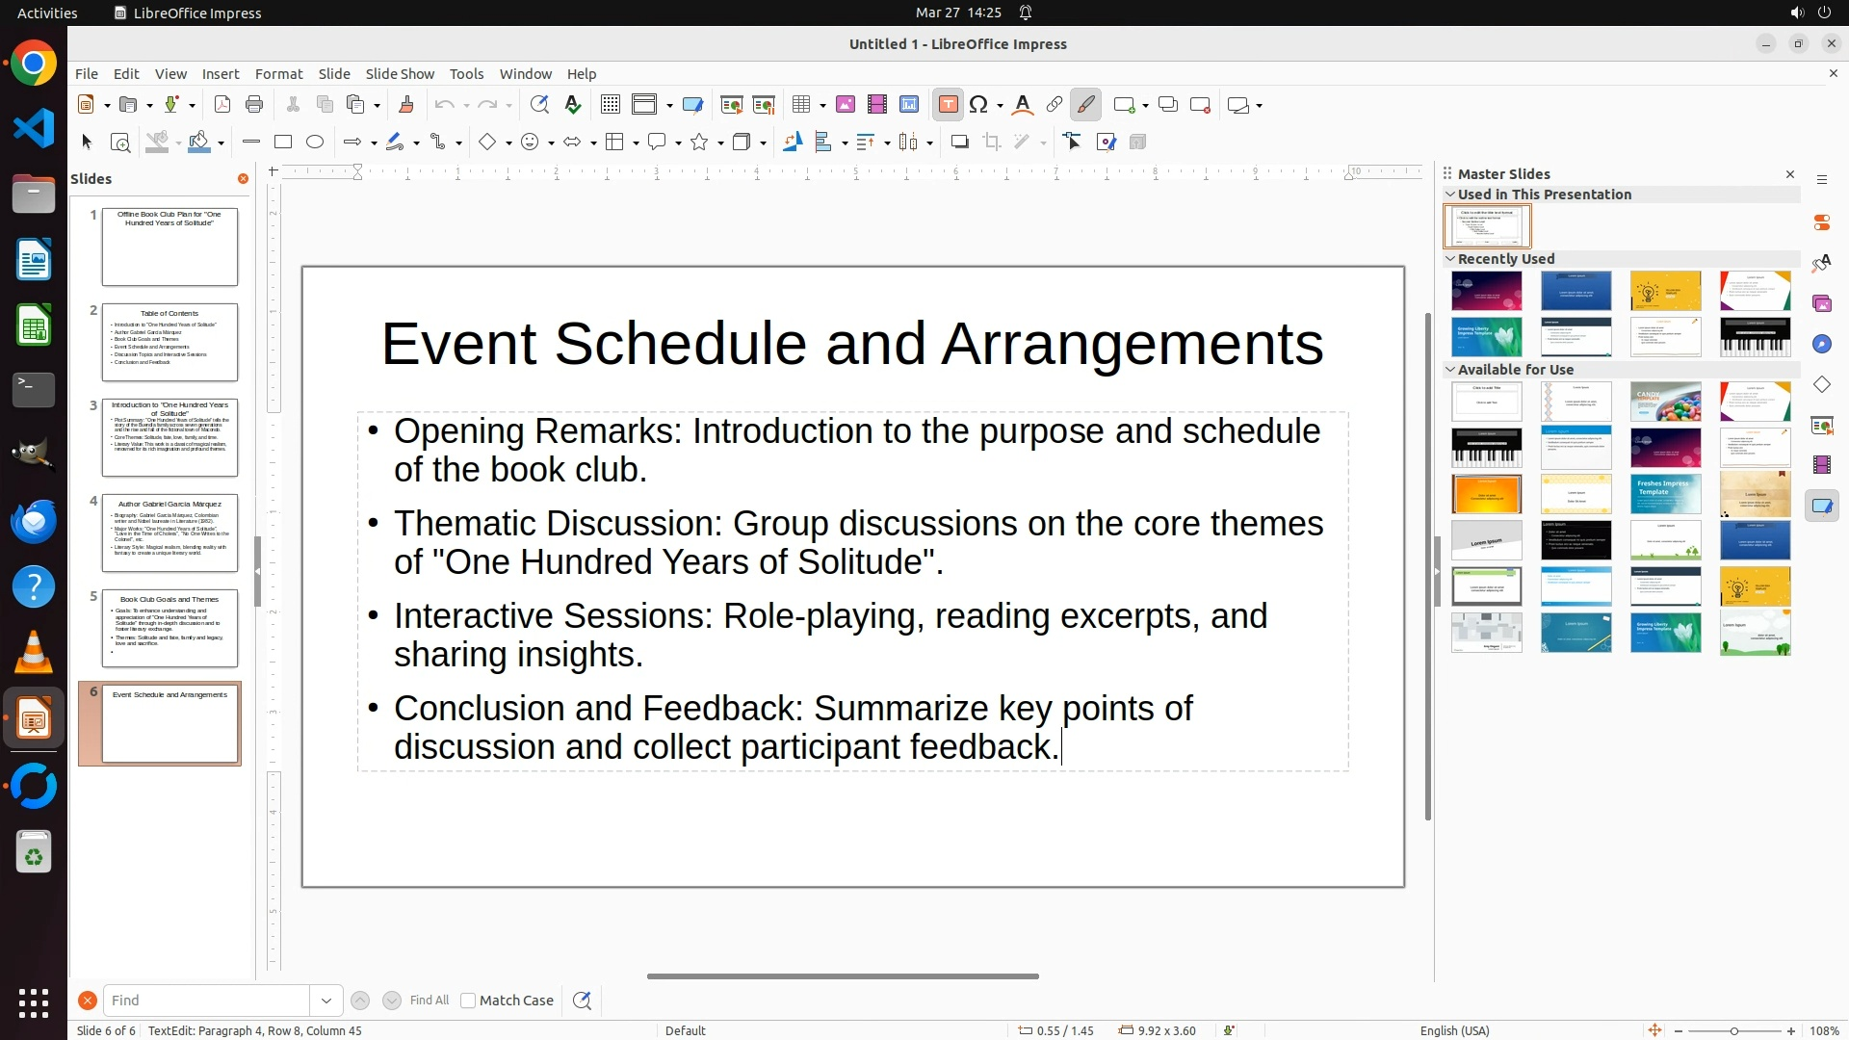Select the Rectangle drawing tool
The width and height of the screenshot is (1849, 1040).
click(283, 143)
